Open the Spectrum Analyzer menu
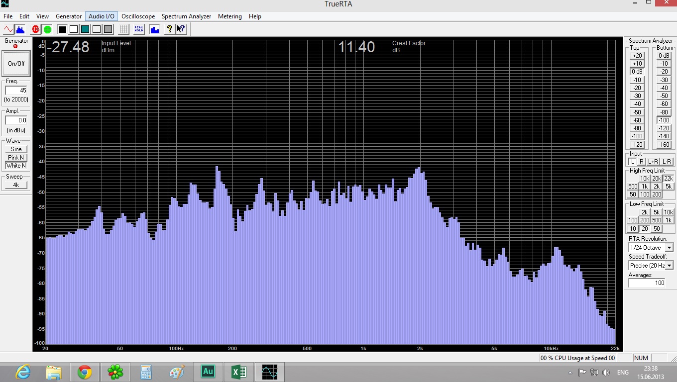Image resolution: width=677 pixels, height=382 pixels. coord(186,16)
